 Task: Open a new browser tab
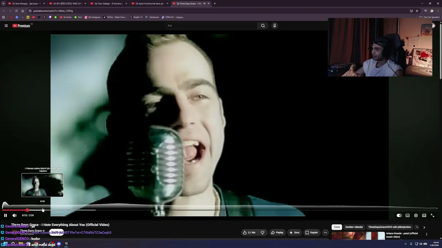(214, 3)
